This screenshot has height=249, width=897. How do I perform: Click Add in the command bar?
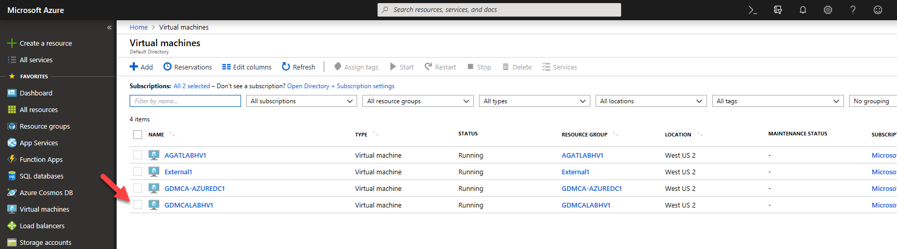tap(141, 67)
